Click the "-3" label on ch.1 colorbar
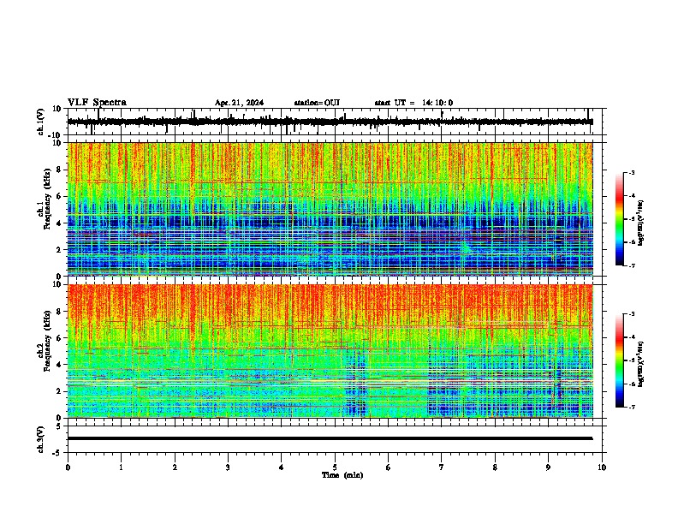Screen dimensions: 678x524 click(631, 172)
